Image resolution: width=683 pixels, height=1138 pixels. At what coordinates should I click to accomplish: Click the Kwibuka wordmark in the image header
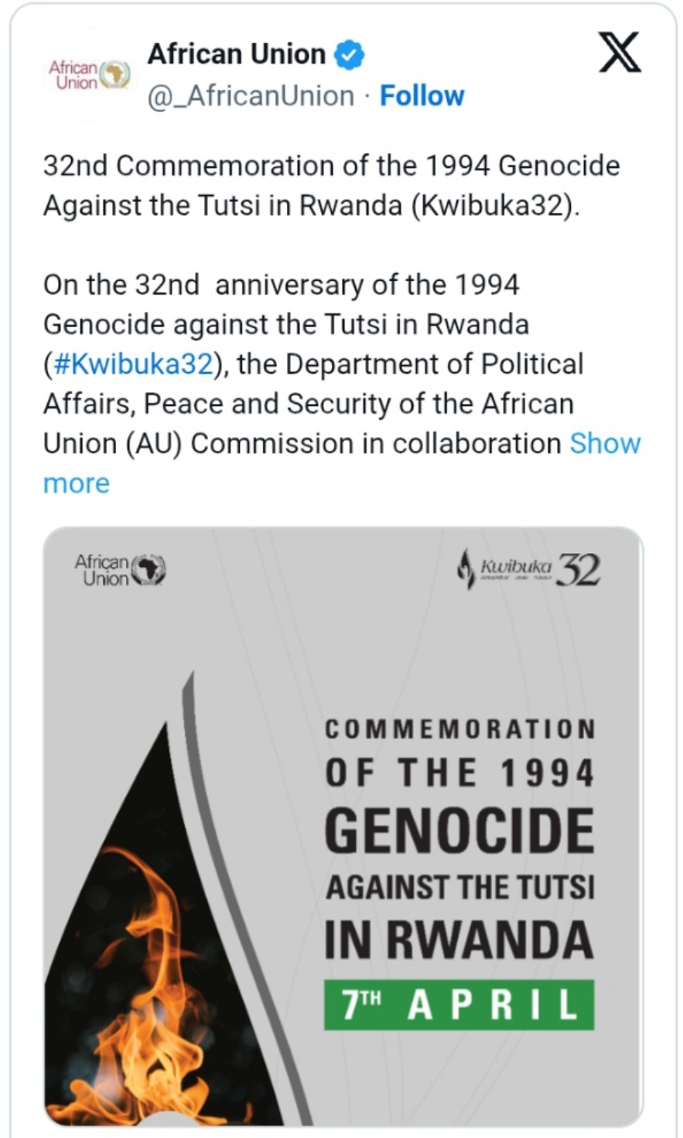pos(516,569)
